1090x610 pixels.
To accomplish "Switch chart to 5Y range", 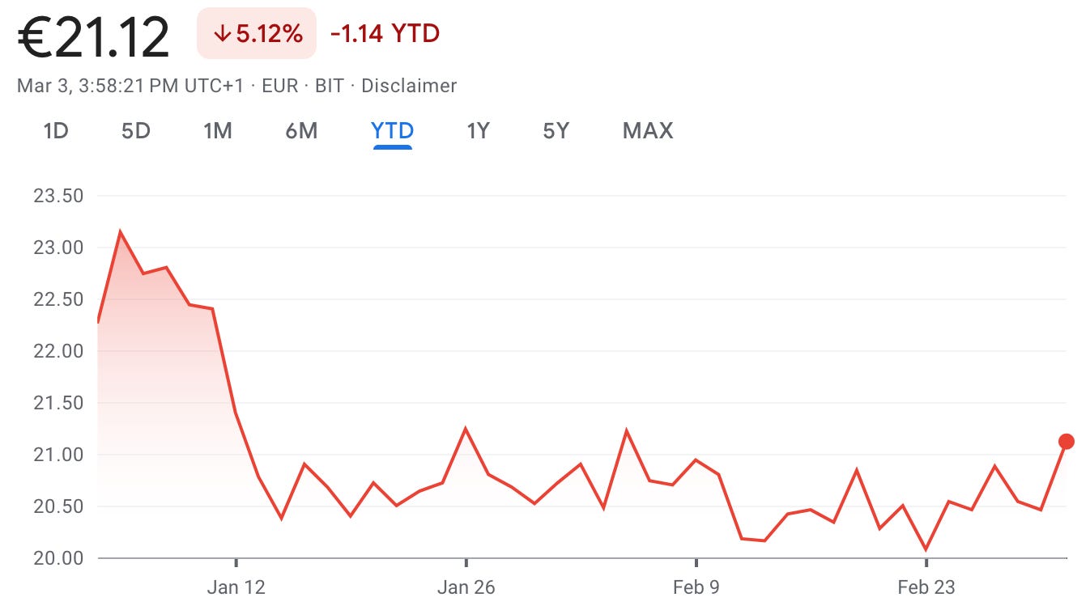I will coord(556,130).
